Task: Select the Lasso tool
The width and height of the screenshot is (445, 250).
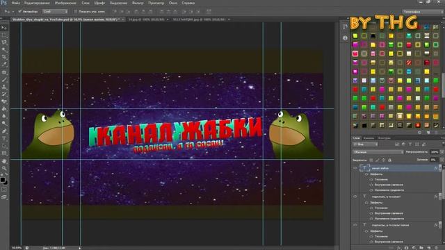Action: point(4,42)
